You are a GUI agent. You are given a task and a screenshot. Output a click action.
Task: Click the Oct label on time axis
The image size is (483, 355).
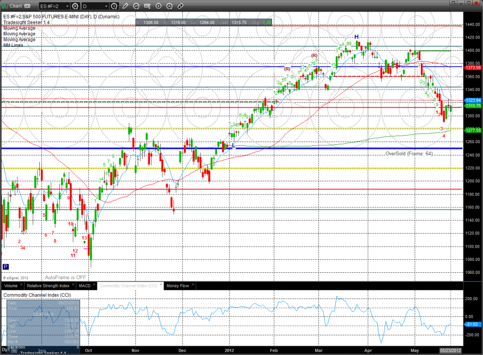point(88,351)
